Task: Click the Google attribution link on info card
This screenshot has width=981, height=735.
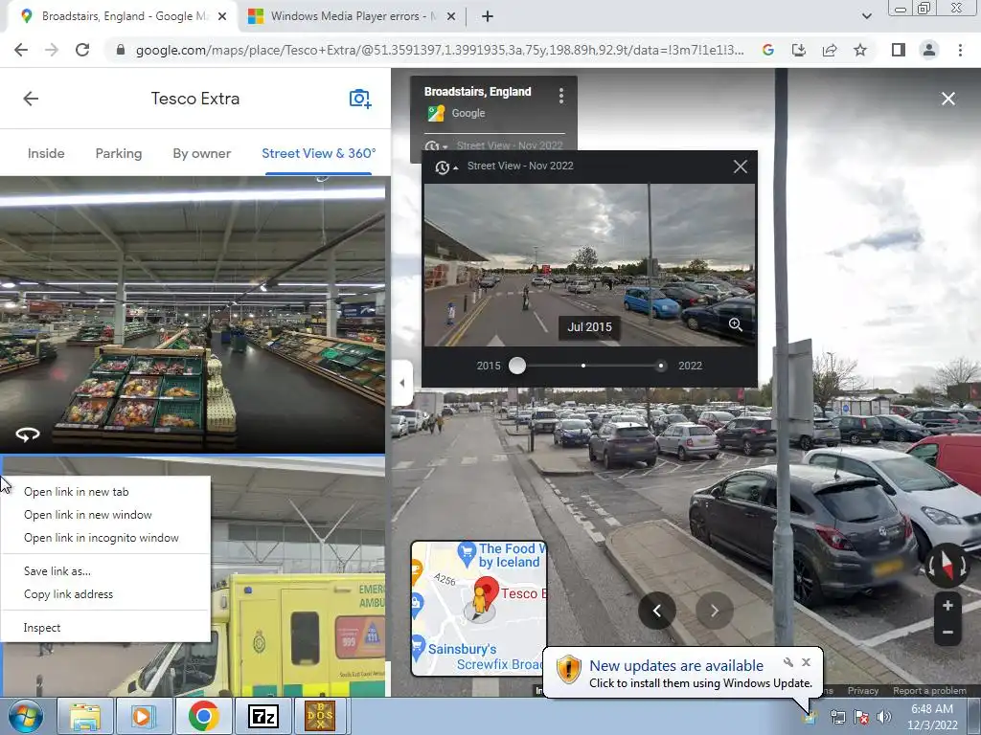Action: 468,113
